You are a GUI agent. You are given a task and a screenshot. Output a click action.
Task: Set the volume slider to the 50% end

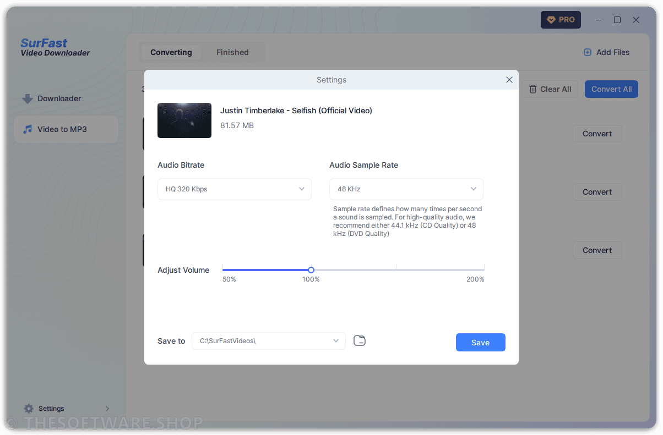(x=223, y=270)
